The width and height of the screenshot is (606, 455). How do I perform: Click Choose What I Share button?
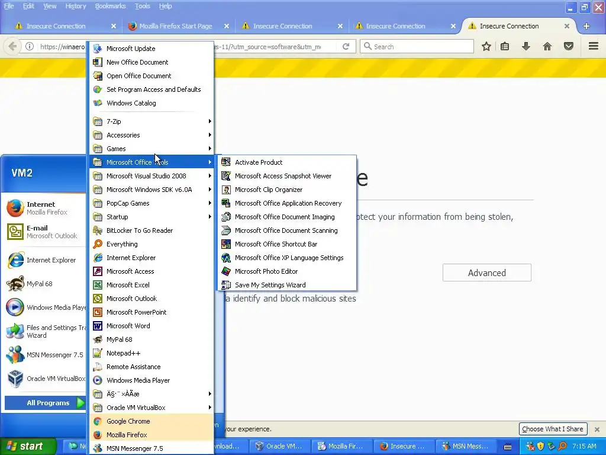click(x=553, y=429)
